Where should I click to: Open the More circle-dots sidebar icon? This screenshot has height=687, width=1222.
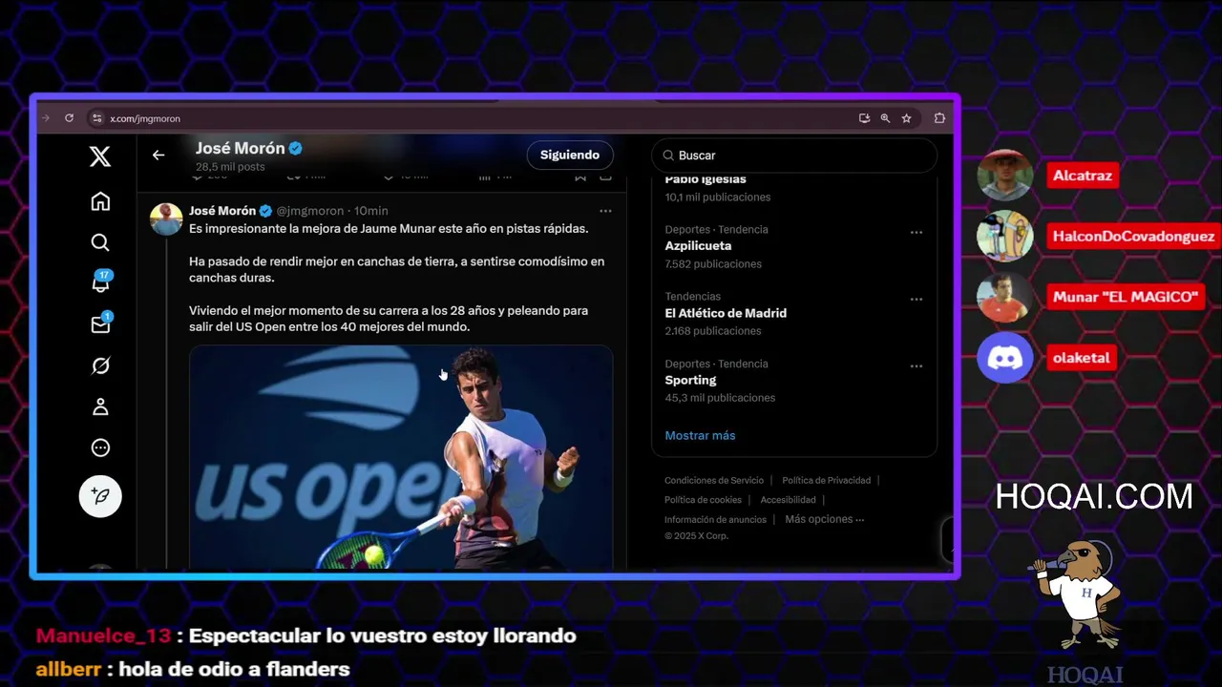[x=100, y=448]
